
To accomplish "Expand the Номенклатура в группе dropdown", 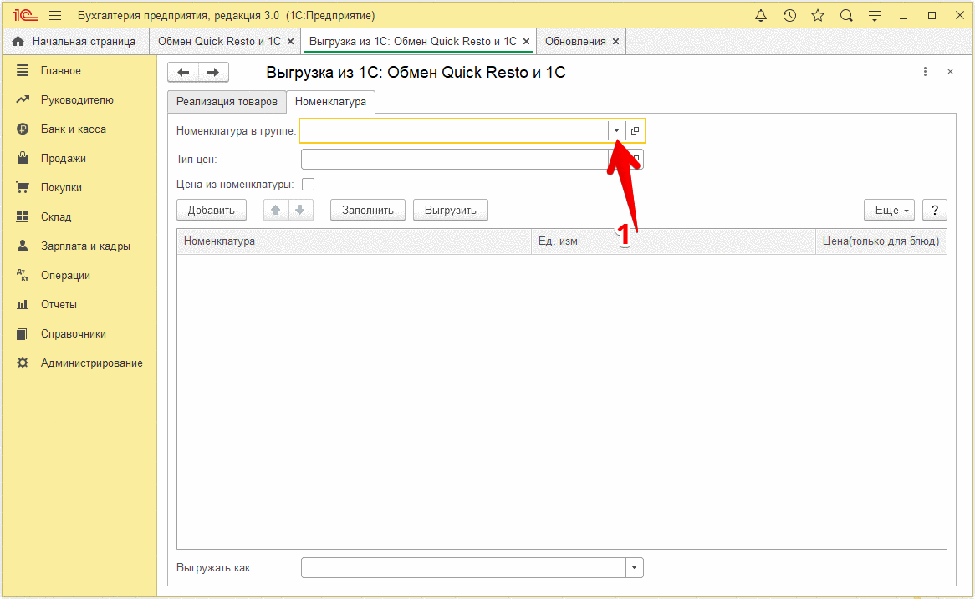I will coord(617,130).
